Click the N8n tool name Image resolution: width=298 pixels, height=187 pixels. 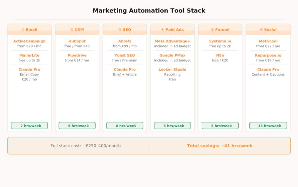tap(220, 55)
